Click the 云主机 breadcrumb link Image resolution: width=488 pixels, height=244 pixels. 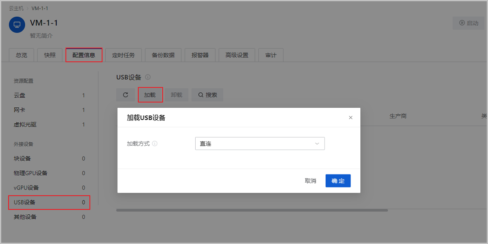pyautogui.click(x=17, y=8)
